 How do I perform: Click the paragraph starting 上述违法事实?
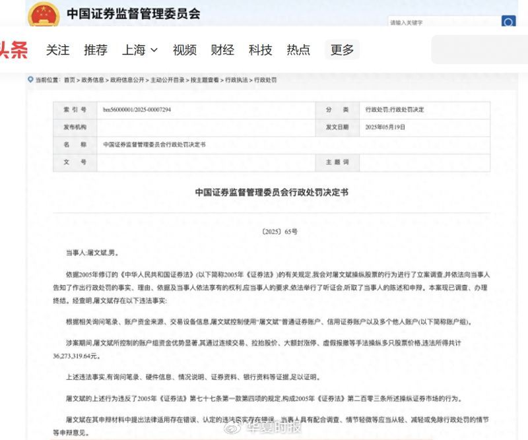click(x=193, y=377)
